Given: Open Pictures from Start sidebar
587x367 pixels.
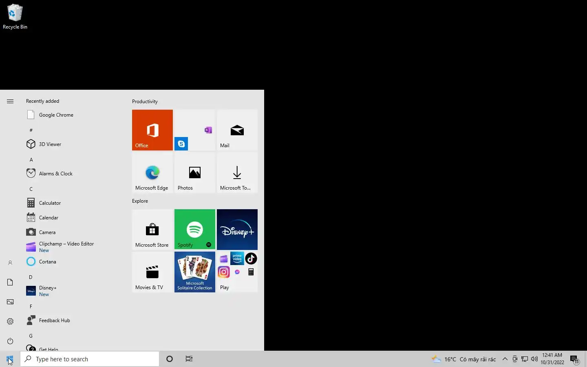Looking at the screenshot, I should pyautogui.click(x=10, y=302).
